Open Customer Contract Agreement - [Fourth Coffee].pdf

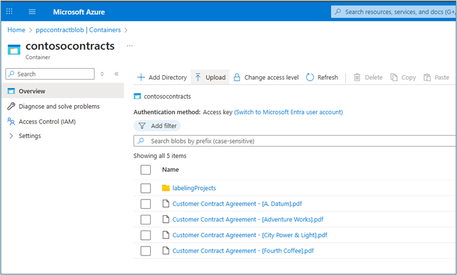[243, 251]
